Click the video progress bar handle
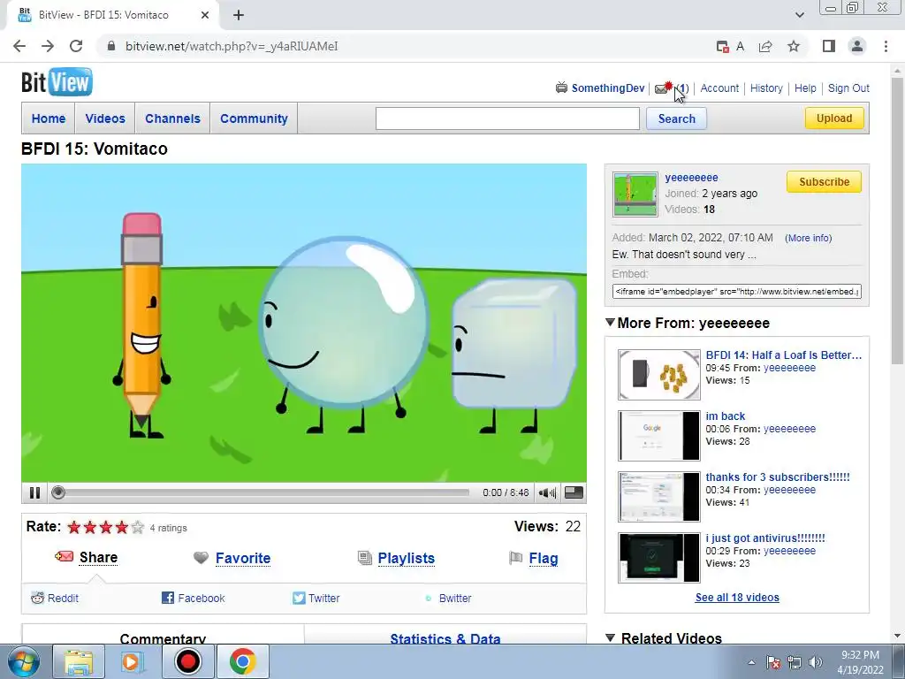Image resolution: width=905 pixels, height=679 pixels. point(57,492)
